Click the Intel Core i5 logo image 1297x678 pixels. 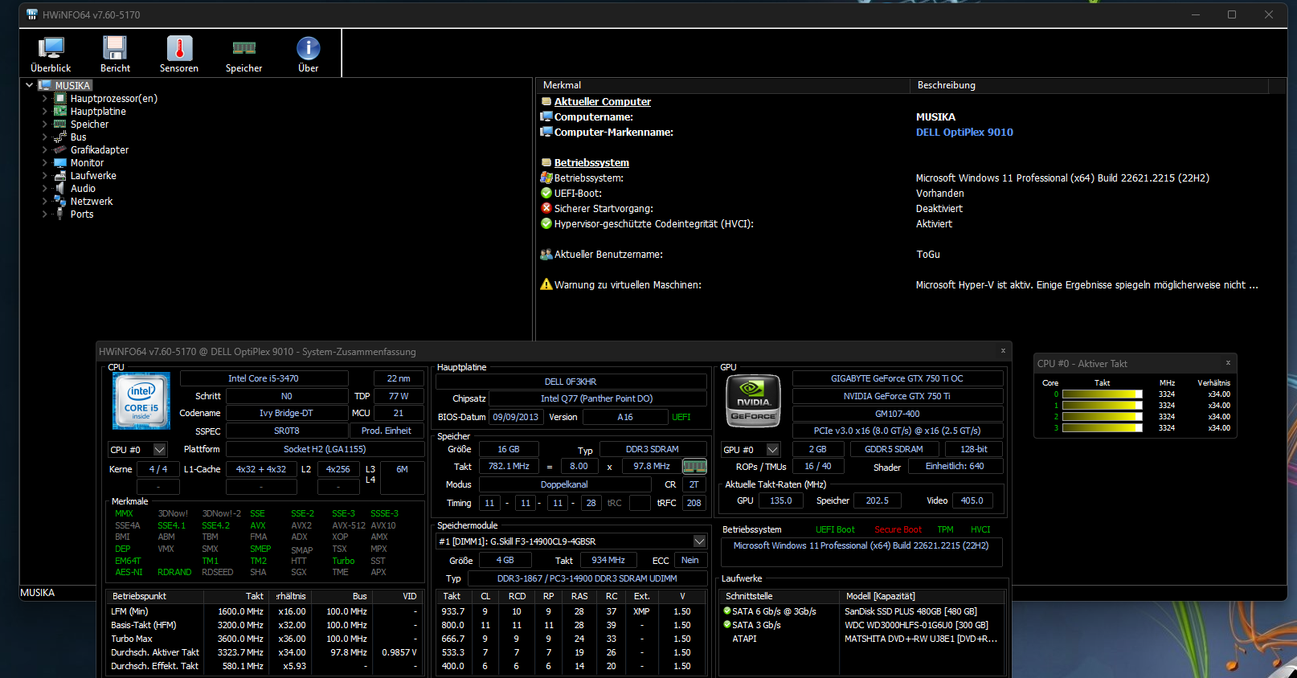click(x=141, y=401)
